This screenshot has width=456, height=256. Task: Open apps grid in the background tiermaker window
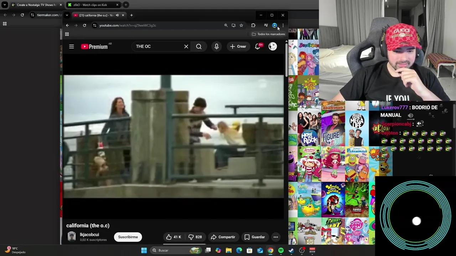click(5, 24)
